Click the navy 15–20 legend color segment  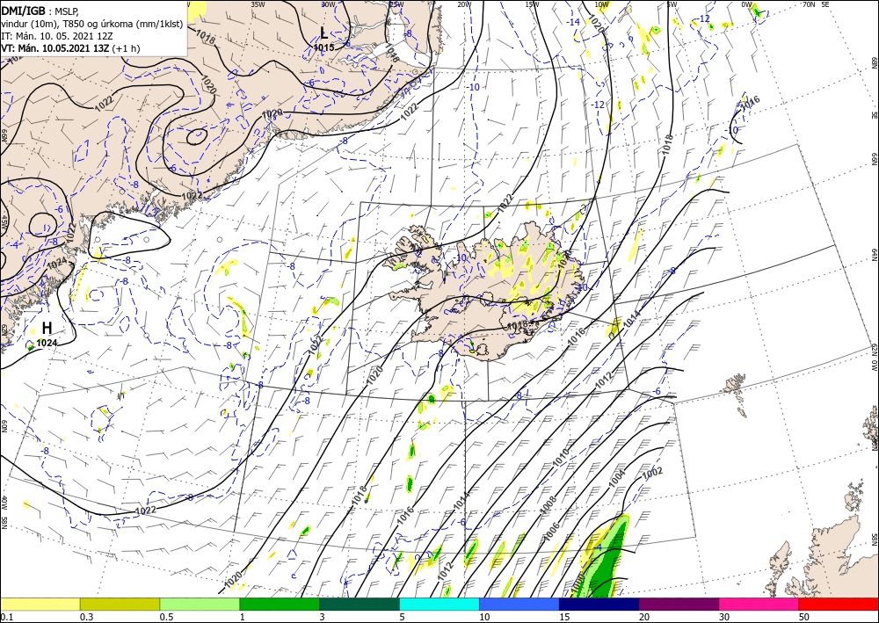tap(599, 604)
